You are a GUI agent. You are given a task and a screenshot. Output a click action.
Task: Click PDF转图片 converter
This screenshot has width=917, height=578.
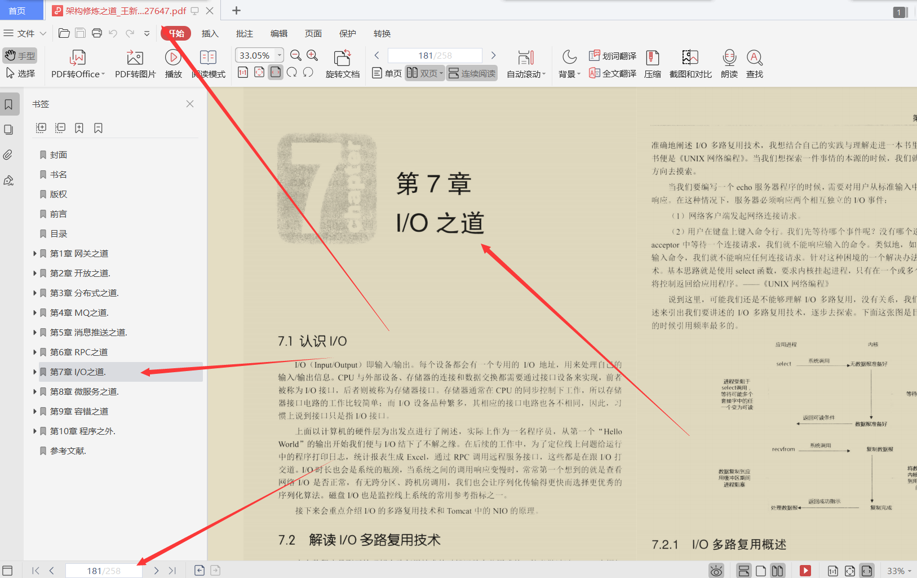(x=135, y=65)
